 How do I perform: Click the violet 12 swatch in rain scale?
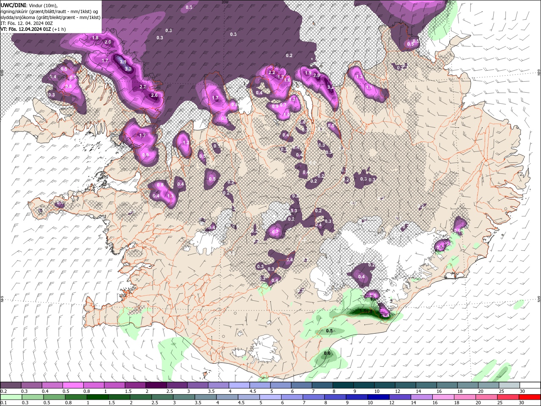tap(400, 397)
